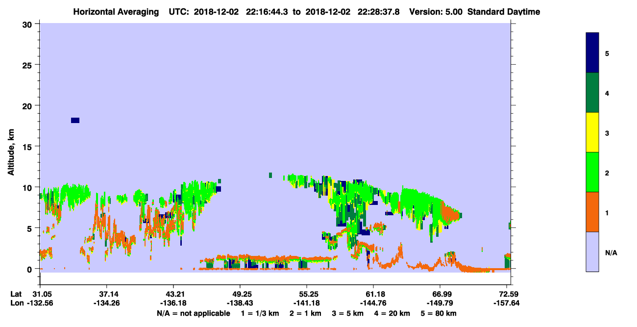Viewport: 637px width, 327px height.
Task: Click the altitude tick label 20
Action: click(x=28, y=105)
